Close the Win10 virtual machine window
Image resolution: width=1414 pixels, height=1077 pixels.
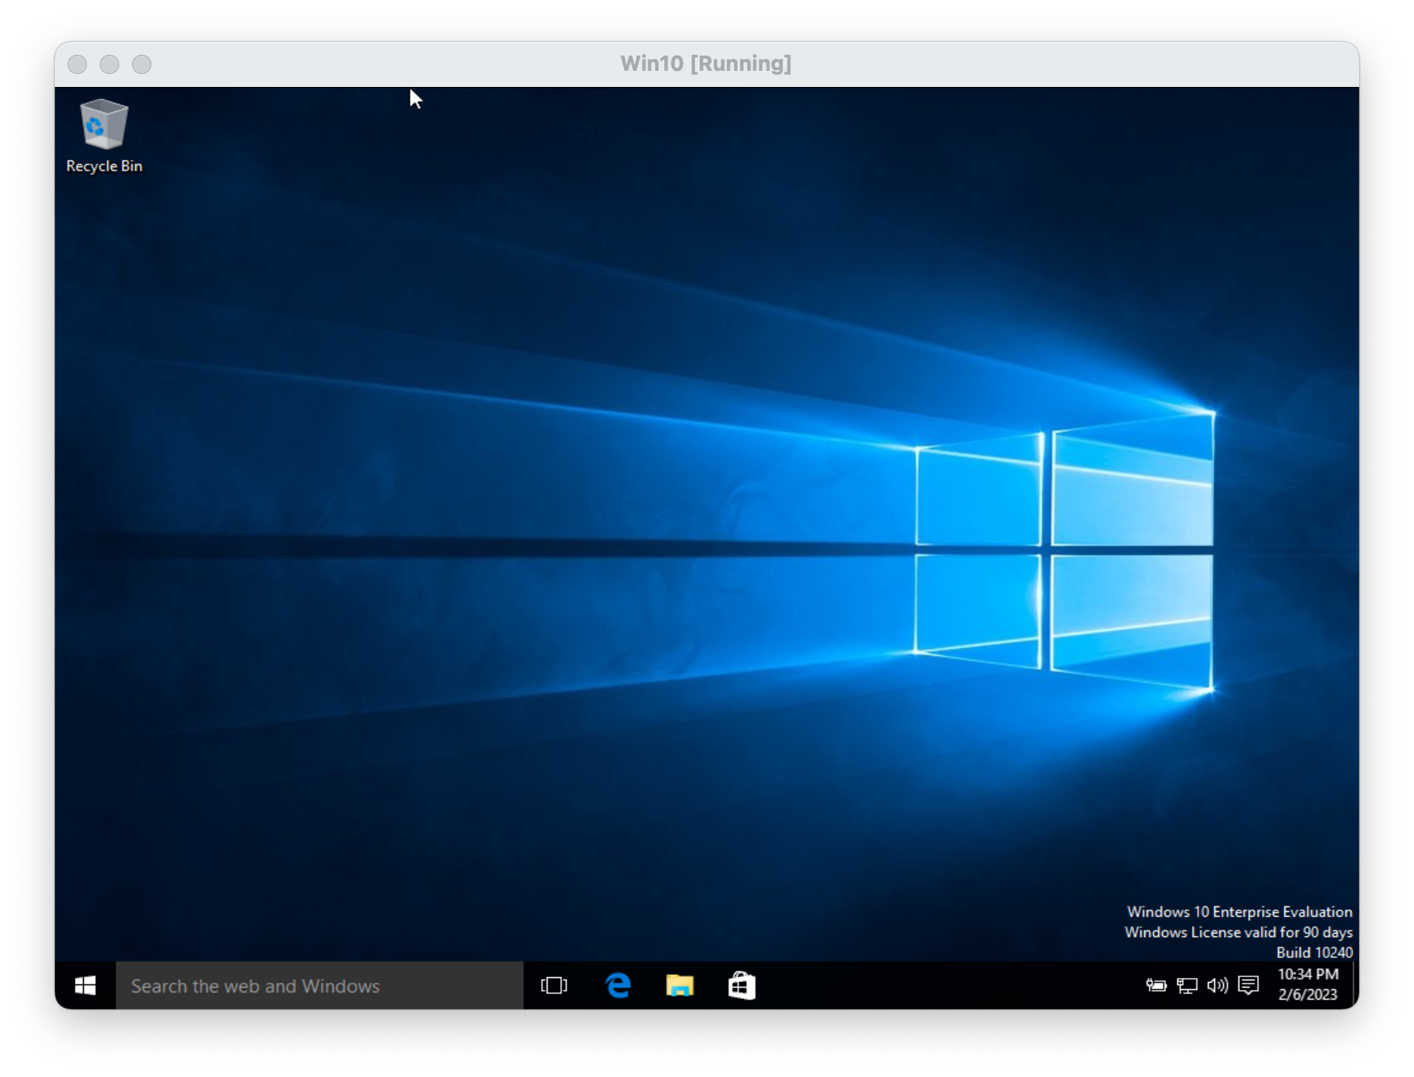click(x=77, y=64)
